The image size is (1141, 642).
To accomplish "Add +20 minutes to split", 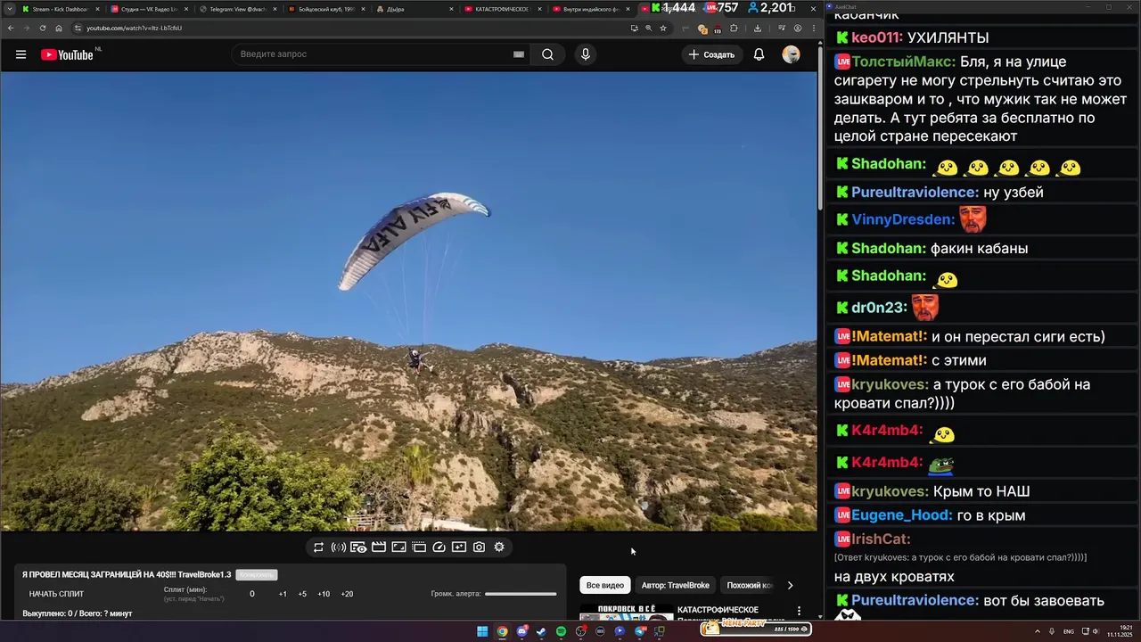I will pos(347,594).
